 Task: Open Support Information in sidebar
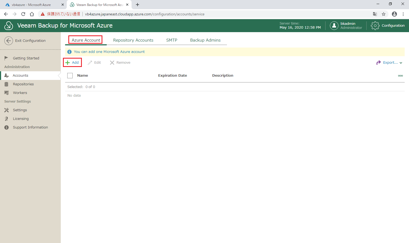[x=31, y=127]
